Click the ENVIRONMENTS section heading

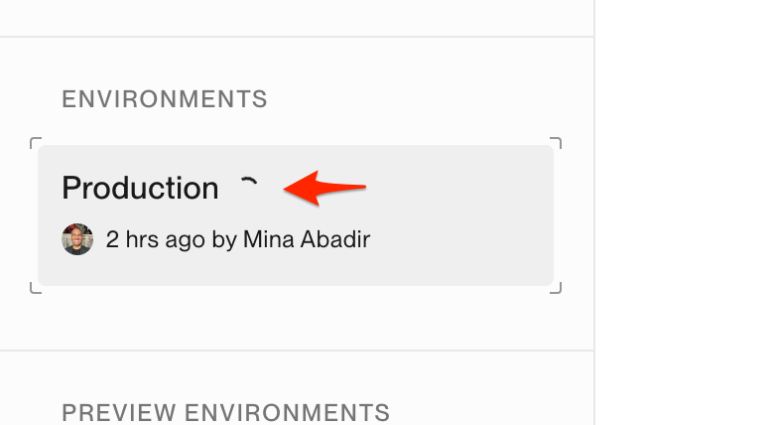[165, 99]
